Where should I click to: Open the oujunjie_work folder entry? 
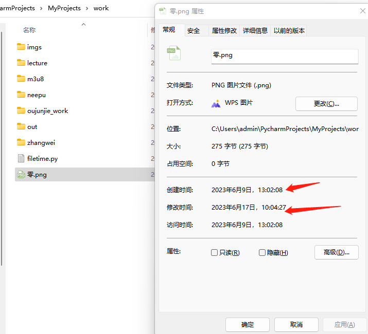(47, 111)
